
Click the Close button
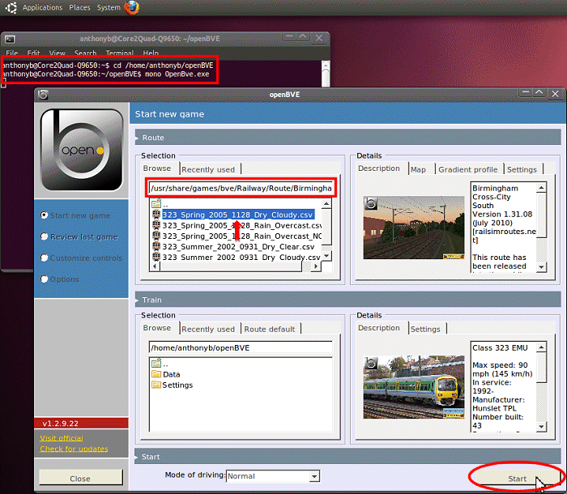pos(80,479)
